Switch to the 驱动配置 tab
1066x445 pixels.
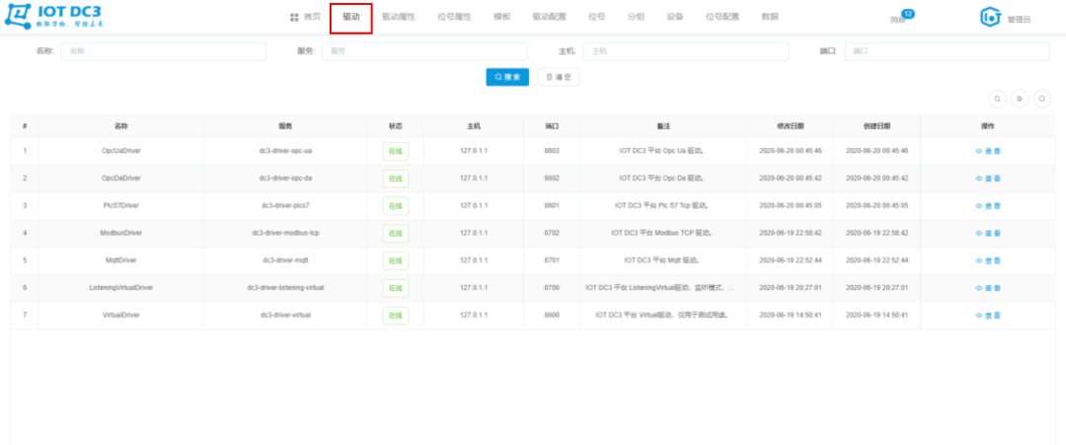(550, 17)
